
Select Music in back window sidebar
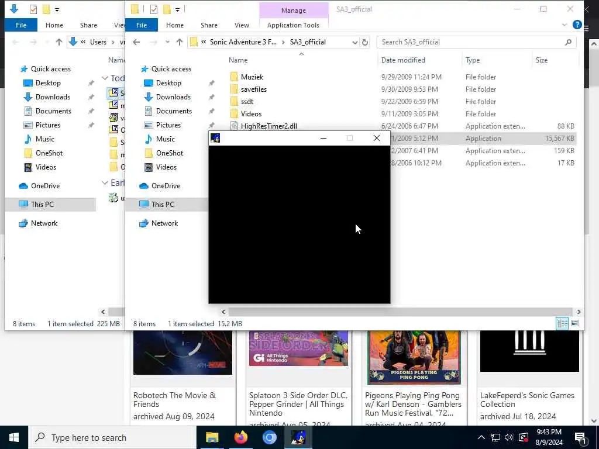[44, 139]
